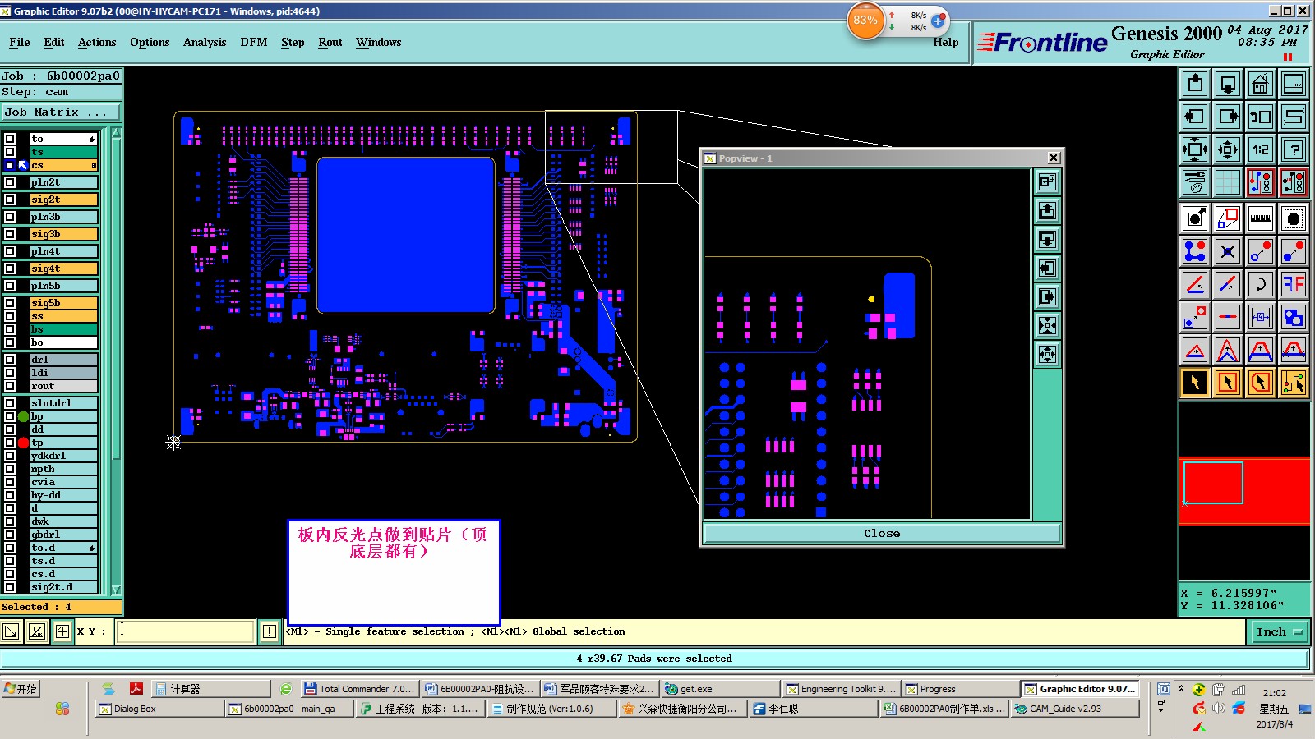Image resolution: width=1315 pixels, height=739 pixels.
Task: Select the 'cs' layer row
Action: point(63,165)
